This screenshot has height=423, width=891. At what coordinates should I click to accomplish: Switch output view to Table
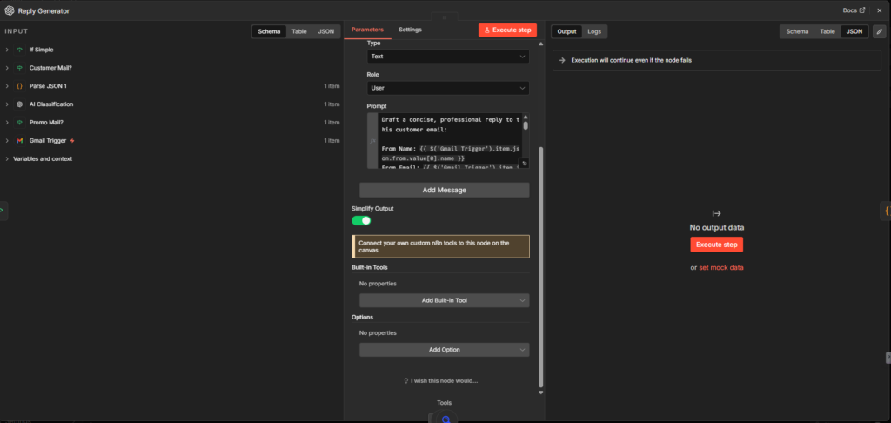[x=827, y=31]
